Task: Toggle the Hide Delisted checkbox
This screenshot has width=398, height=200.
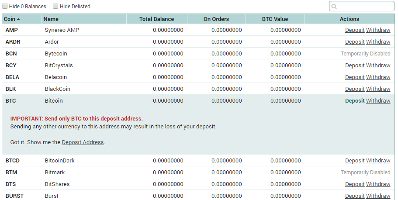Action: (55, 7)
